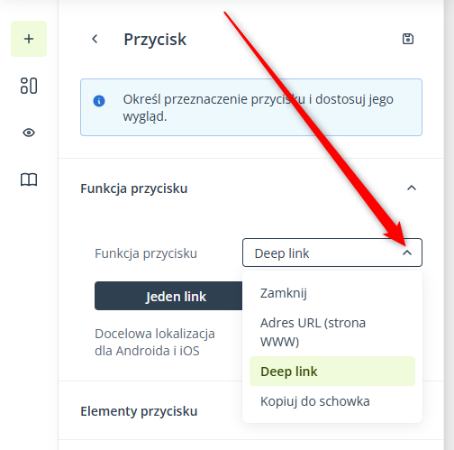This screenshot has width=454, height=450.
Task: Close the Deep link dropdown arrow
Action: tap(407, 253)
